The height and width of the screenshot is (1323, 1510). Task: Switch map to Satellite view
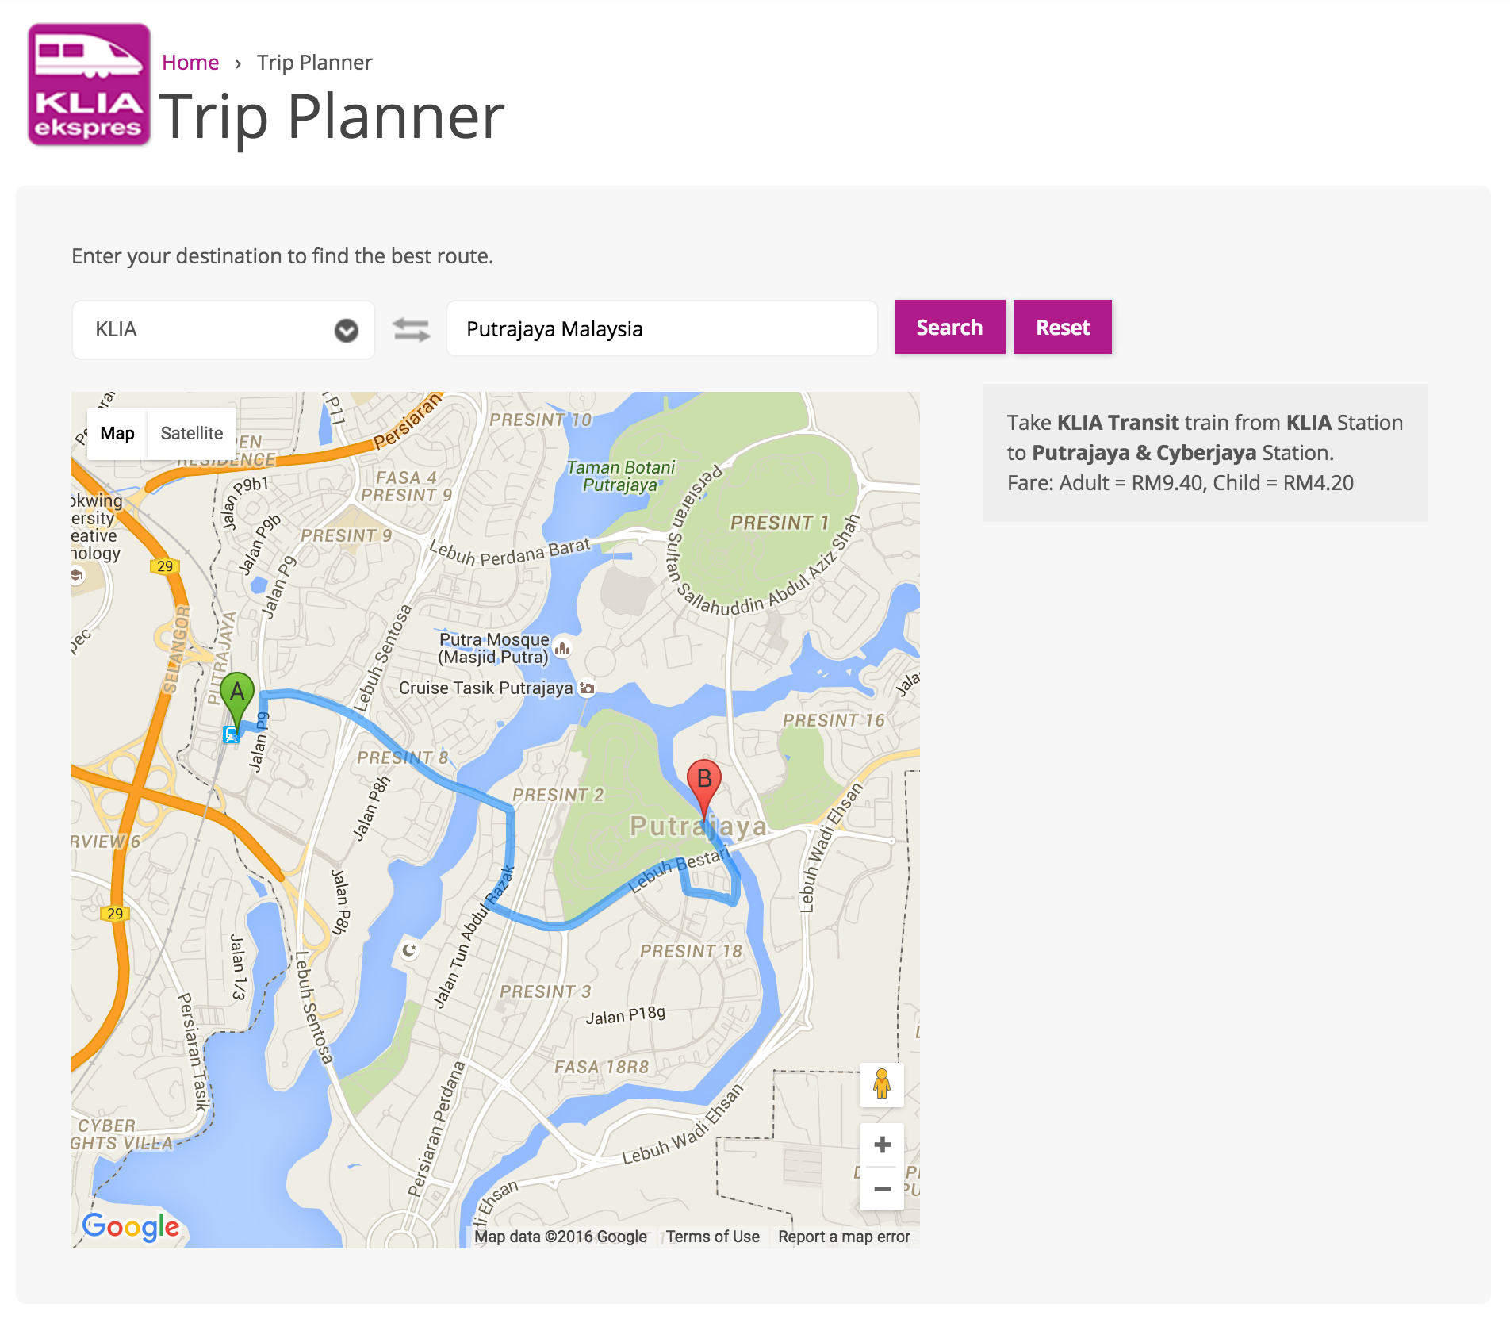coord(191,433)
